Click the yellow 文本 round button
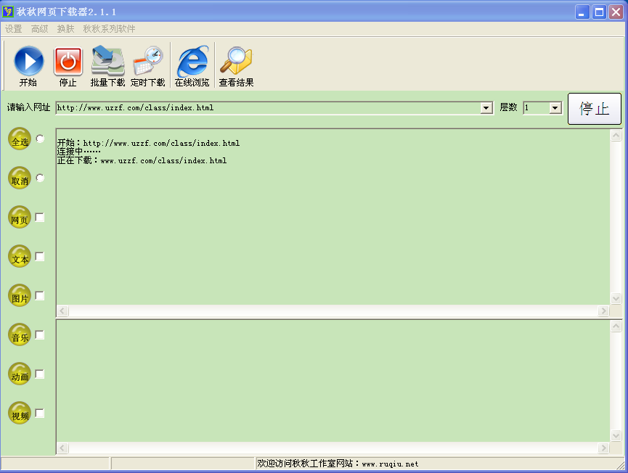Image resolution: width=628 pixels, height=473 pixels. [20, 257]
